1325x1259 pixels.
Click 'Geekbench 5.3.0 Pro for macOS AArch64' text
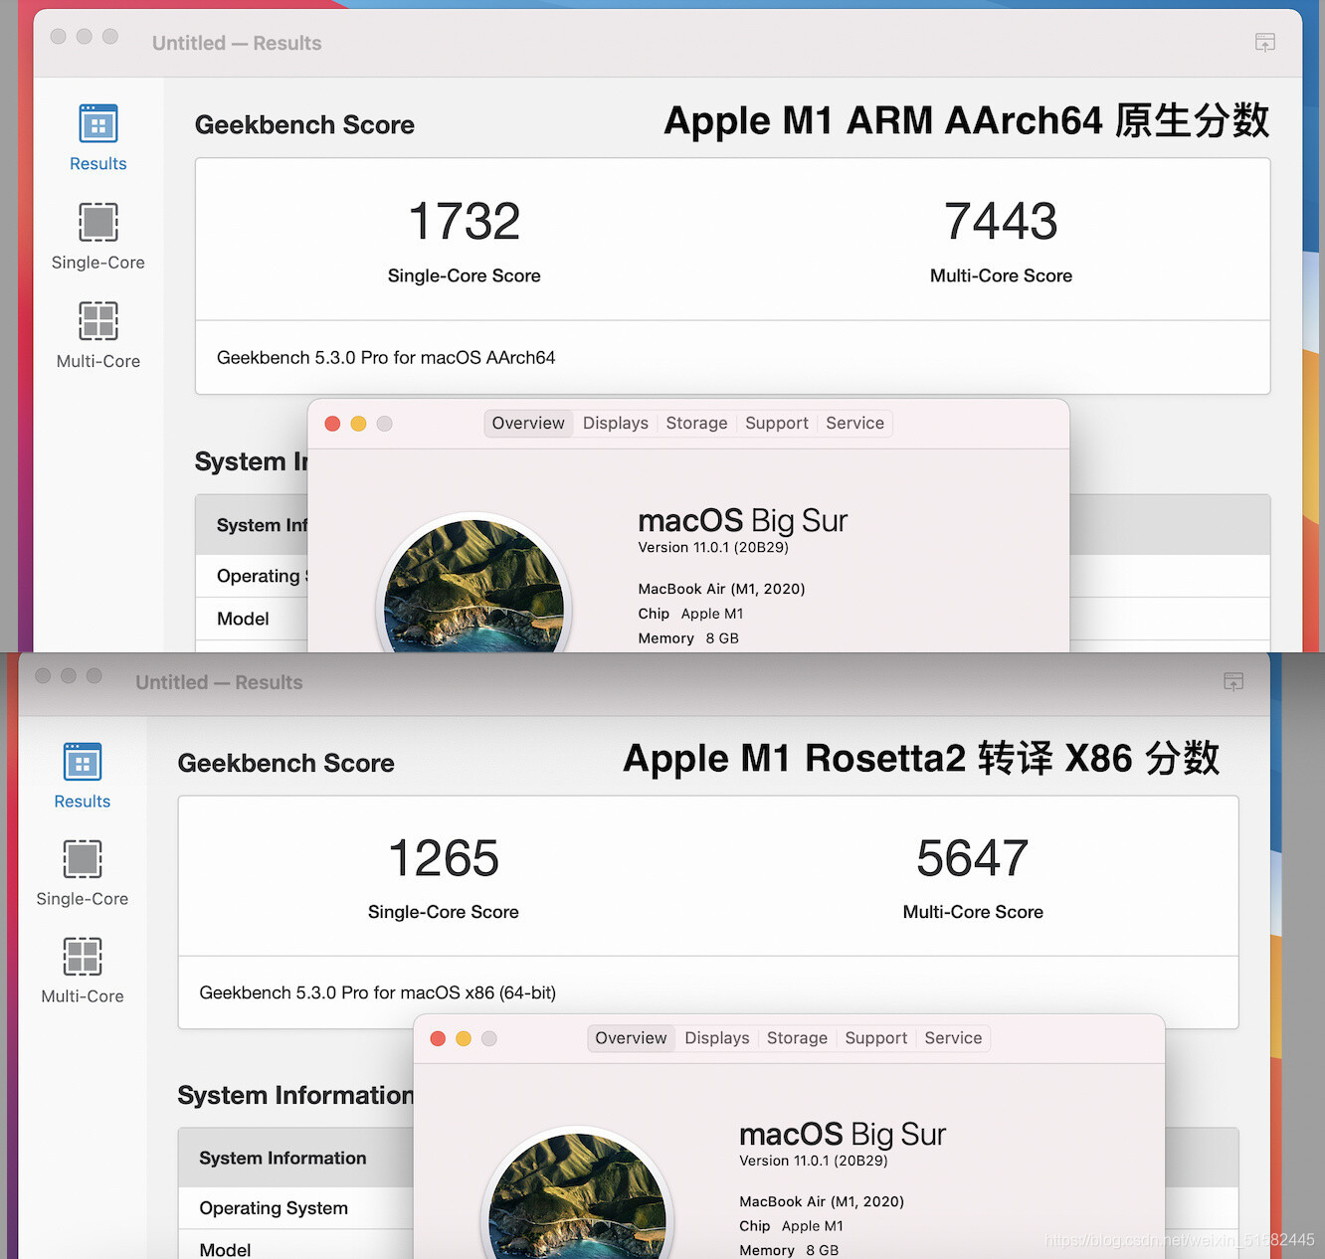[x=386, y=358]
